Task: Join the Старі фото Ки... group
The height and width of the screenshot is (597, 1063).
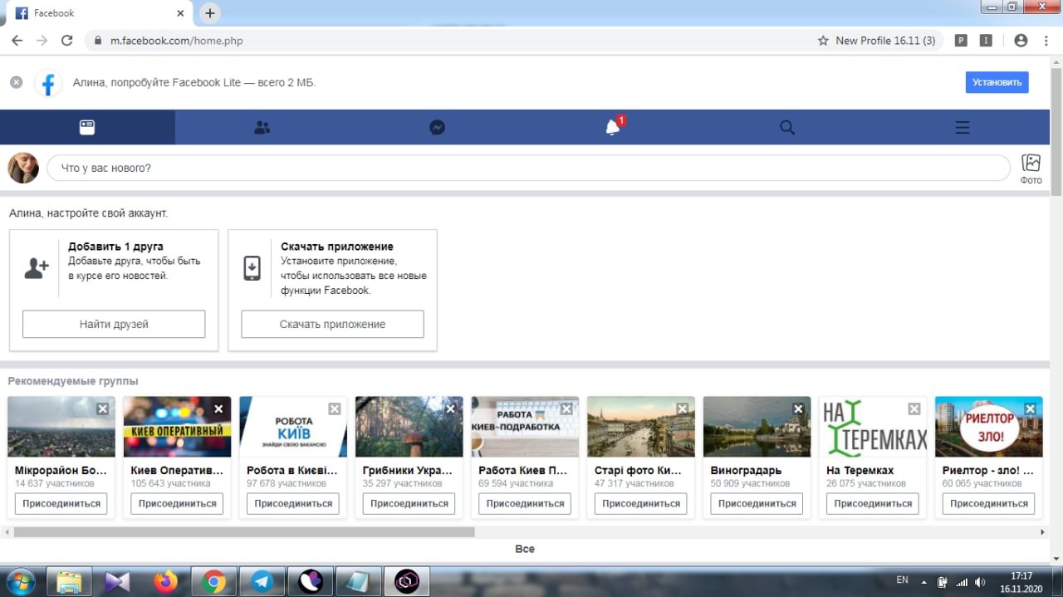Action: click(640, 503)
